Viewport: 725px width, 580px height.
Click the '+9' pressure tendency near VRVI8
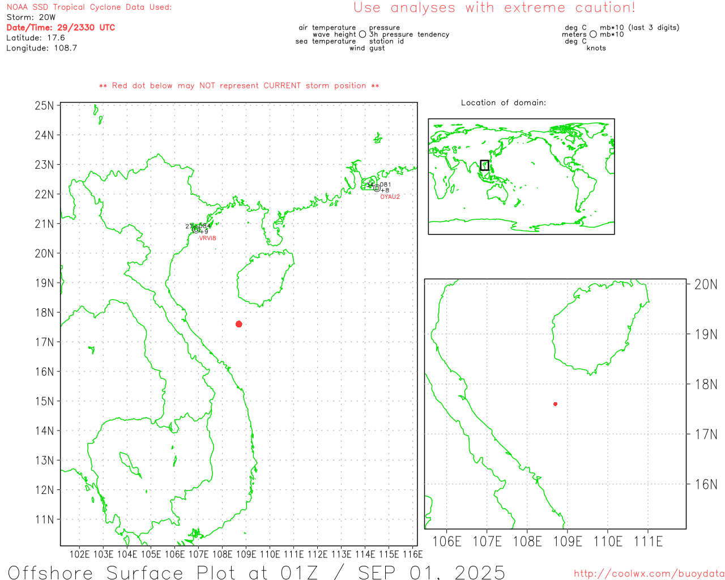pyautogui.click(x=204, y=232)
